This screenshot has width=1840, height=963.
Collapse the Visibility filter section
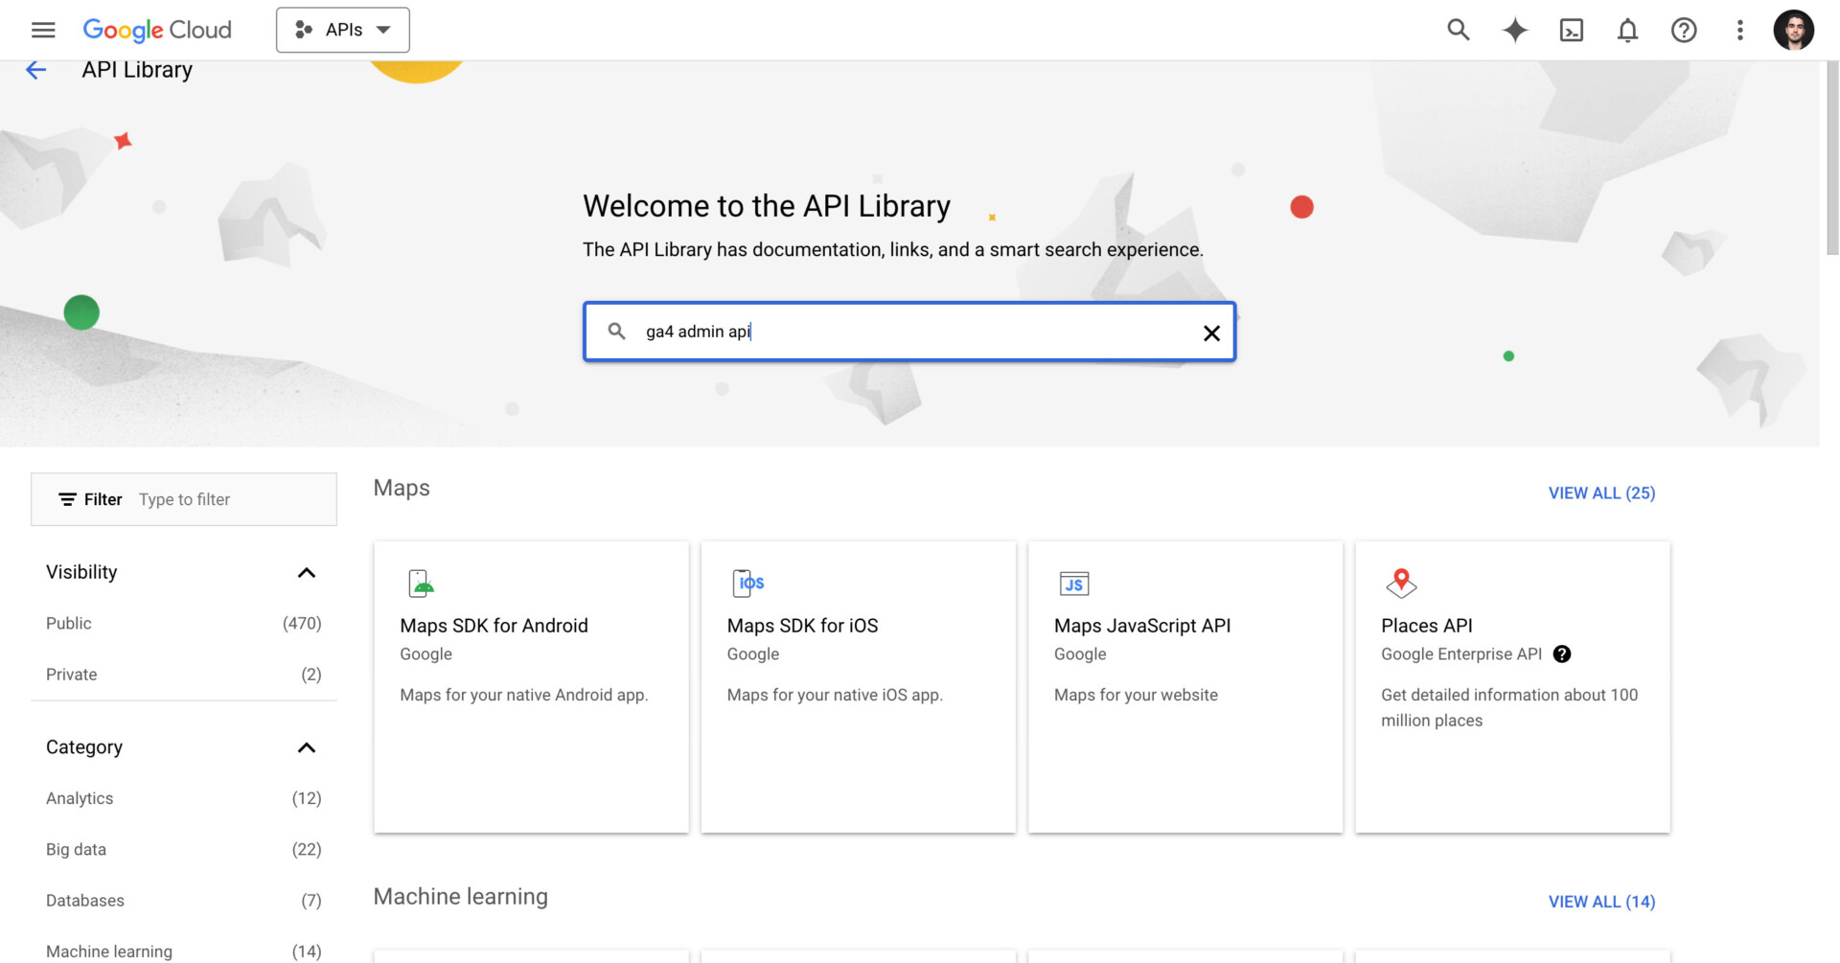[x=306, y=573]
